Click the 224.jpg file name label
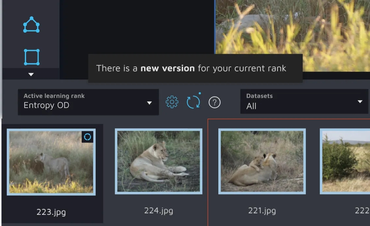Screen dimensions: 370x226 159,211
